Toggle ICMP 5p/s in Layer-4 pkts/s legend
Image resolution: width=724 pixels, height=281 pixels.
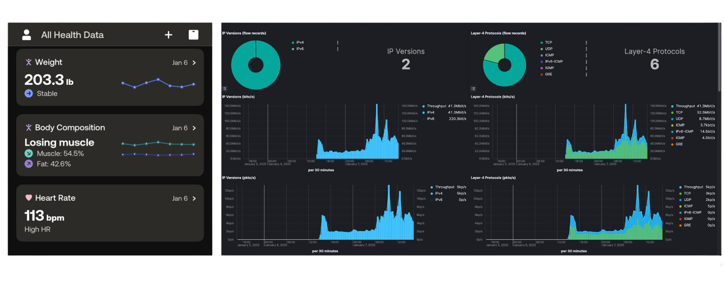click(697, 206)
